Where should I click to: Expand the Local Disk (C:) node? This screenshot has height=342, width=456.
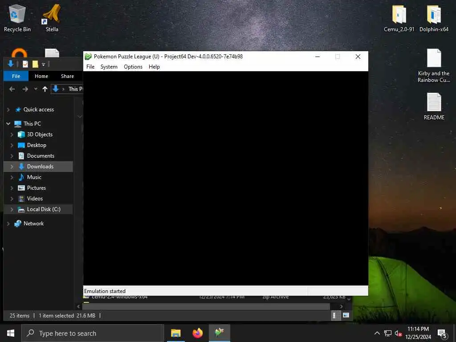coord(12,209)
